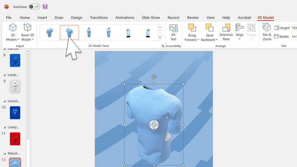Open Bring Forward dropdown arrow
Viewport: 297px width, 167px height.
pos(198,40)
